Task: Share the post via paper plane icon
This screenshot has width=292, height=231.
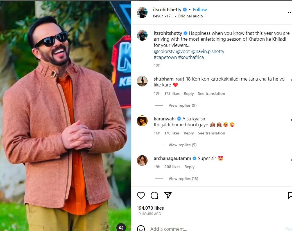Action: coord(168,195)
